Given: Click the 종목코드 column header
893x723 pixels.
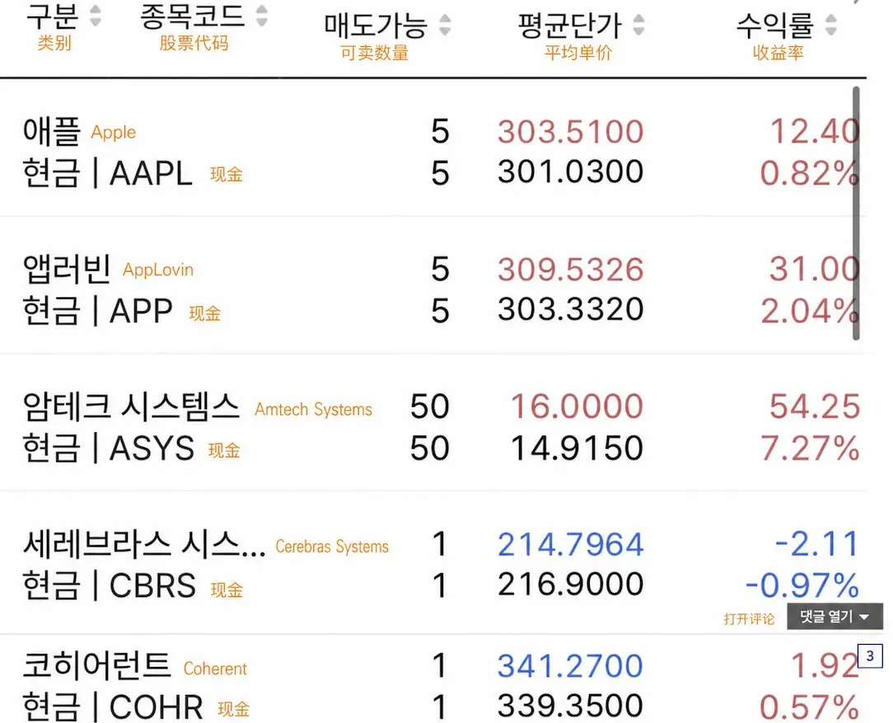Looking at the screenshot, I should (193, 16).
